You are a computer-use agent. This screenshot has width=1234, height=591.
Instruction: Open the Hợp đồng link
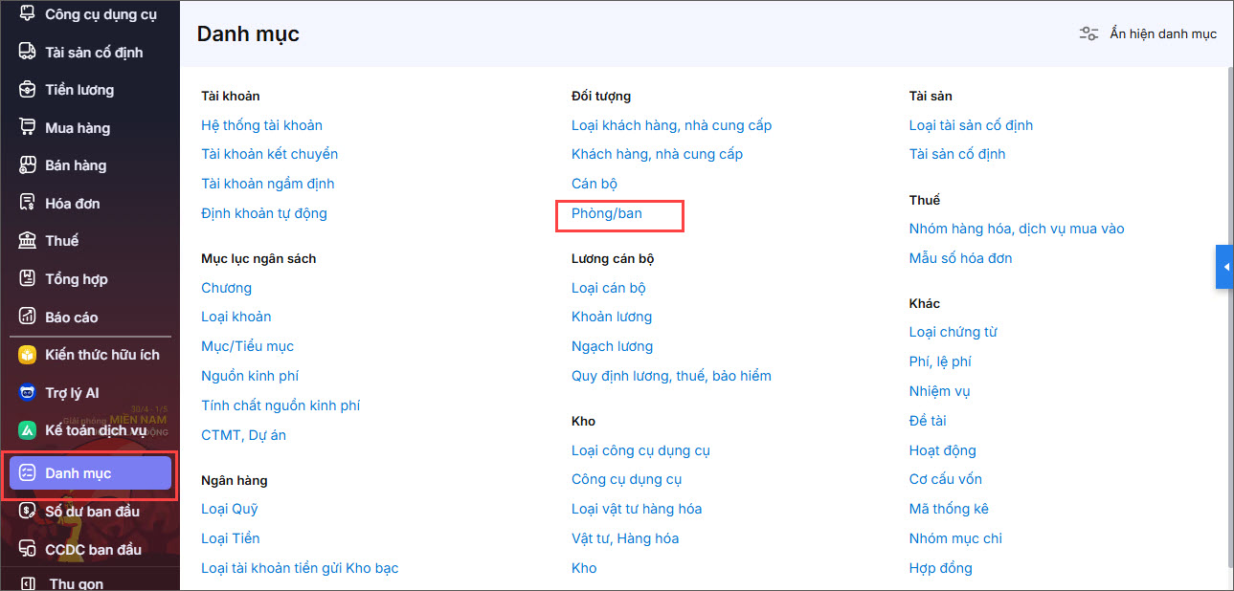941,568
